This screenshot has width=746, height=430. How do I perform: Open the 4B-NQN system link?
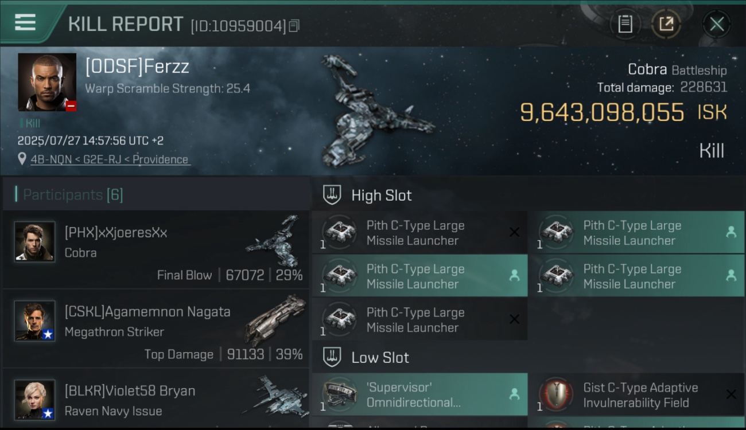tap(52, 159)
